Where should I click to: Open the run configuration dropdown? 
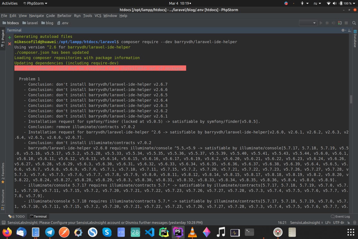(308, 23)
